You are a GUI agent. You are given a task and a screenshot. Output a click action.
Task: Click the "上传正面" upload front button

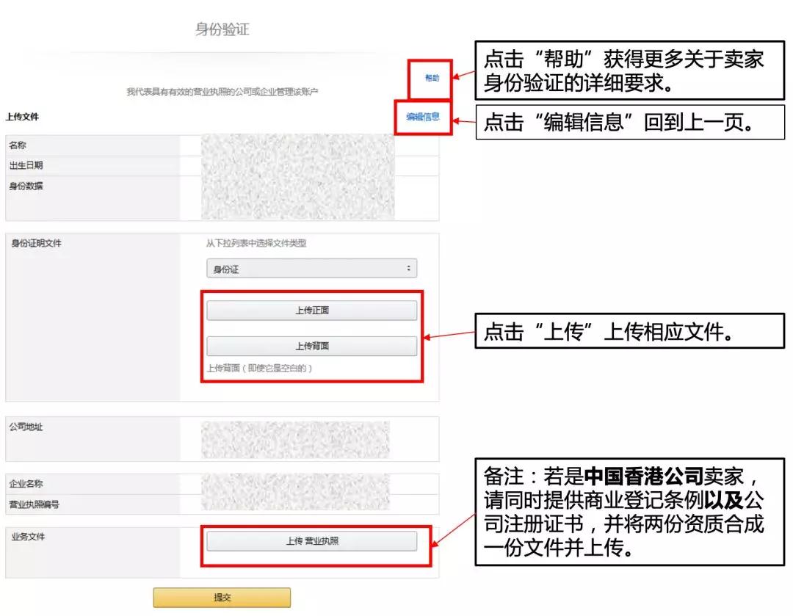pyautogui.click(x=311, y=309)
